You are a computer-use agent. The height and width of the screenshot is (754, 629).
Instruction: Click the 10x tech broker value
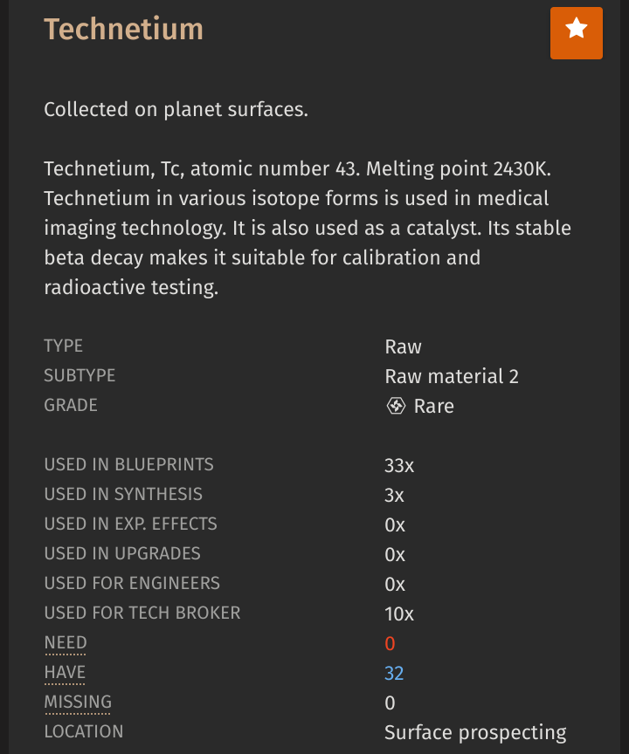(399, 614)
